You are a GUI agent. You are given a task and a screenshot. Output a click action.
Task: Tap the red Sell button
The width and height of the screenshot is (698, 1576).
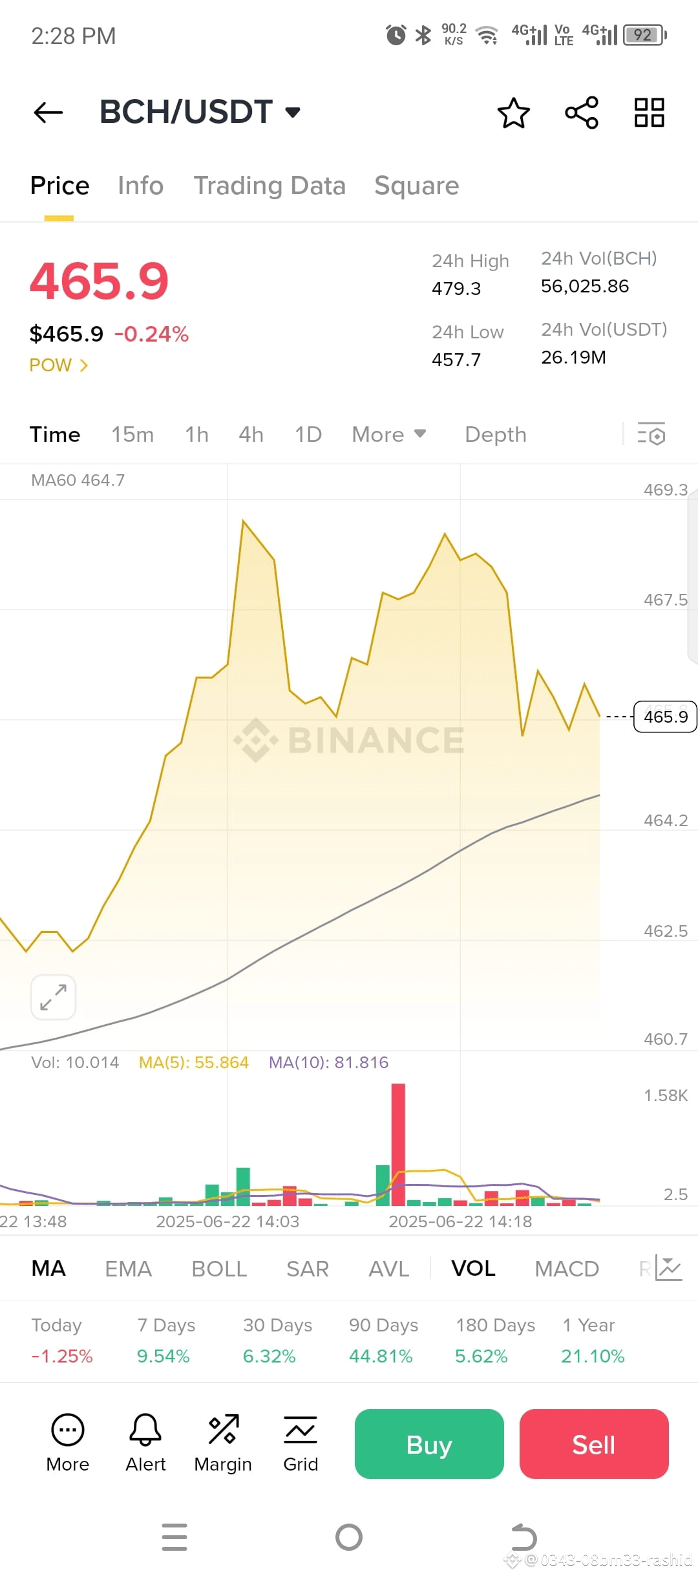point(594,1444)
